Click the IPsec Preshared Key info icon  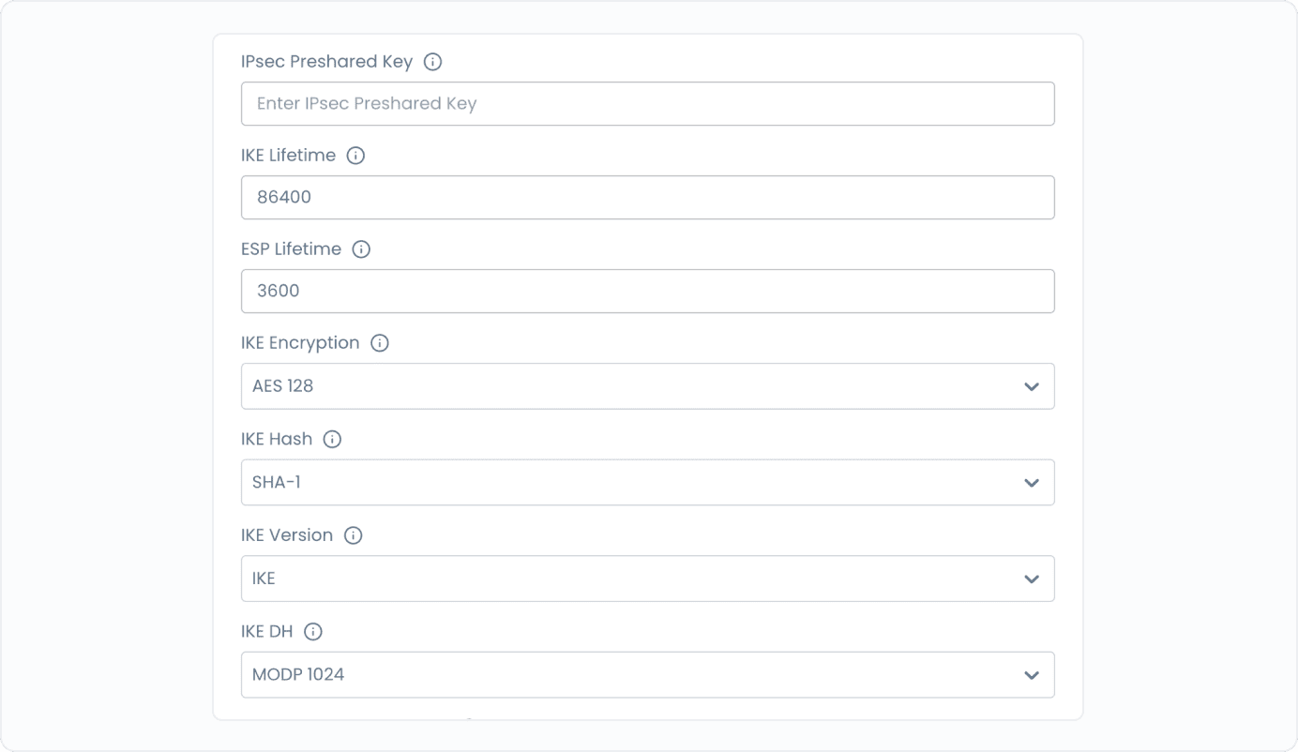(x=432, y=61)
